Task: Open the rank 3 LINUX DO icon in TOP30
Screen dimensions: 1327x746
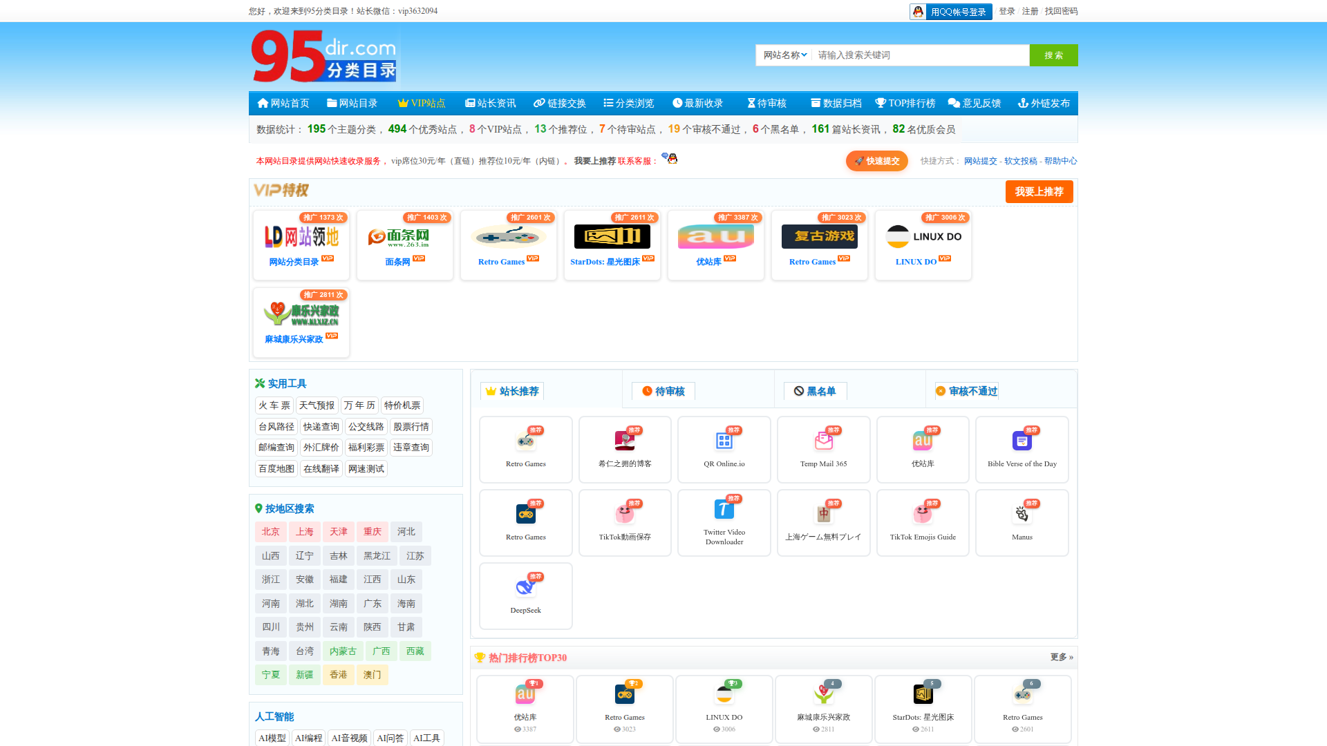Action: [x=724, y=694]
